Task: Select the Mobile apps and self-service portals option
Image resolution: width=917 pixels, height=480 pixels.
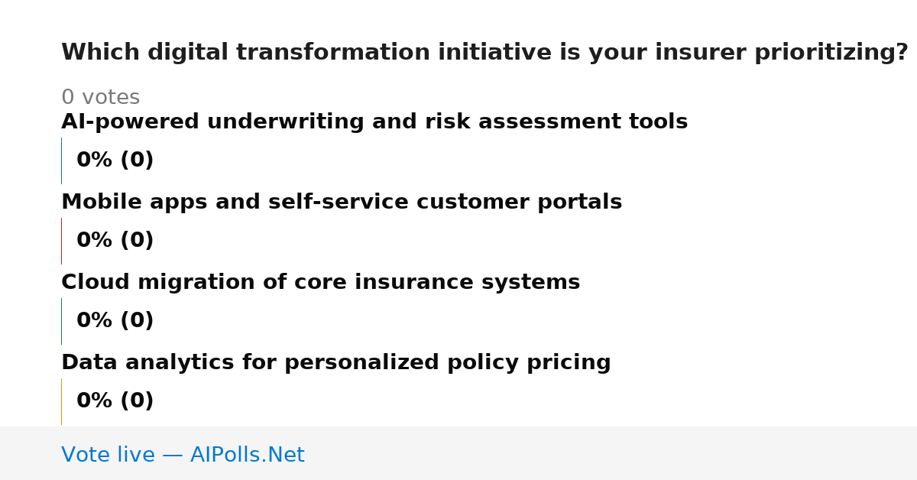Action: click(x=342, y=203)
